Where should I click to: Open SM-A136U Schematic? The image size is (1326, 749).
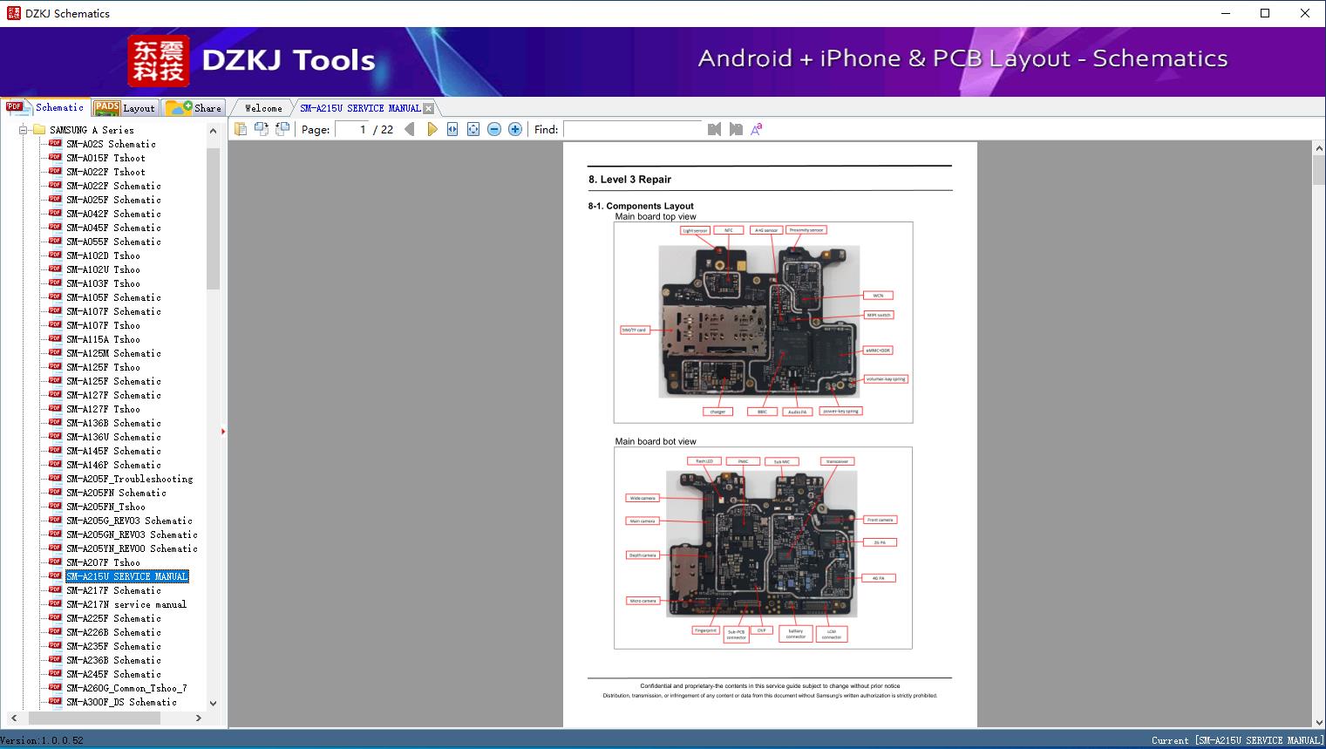click(x=113, y=437)
